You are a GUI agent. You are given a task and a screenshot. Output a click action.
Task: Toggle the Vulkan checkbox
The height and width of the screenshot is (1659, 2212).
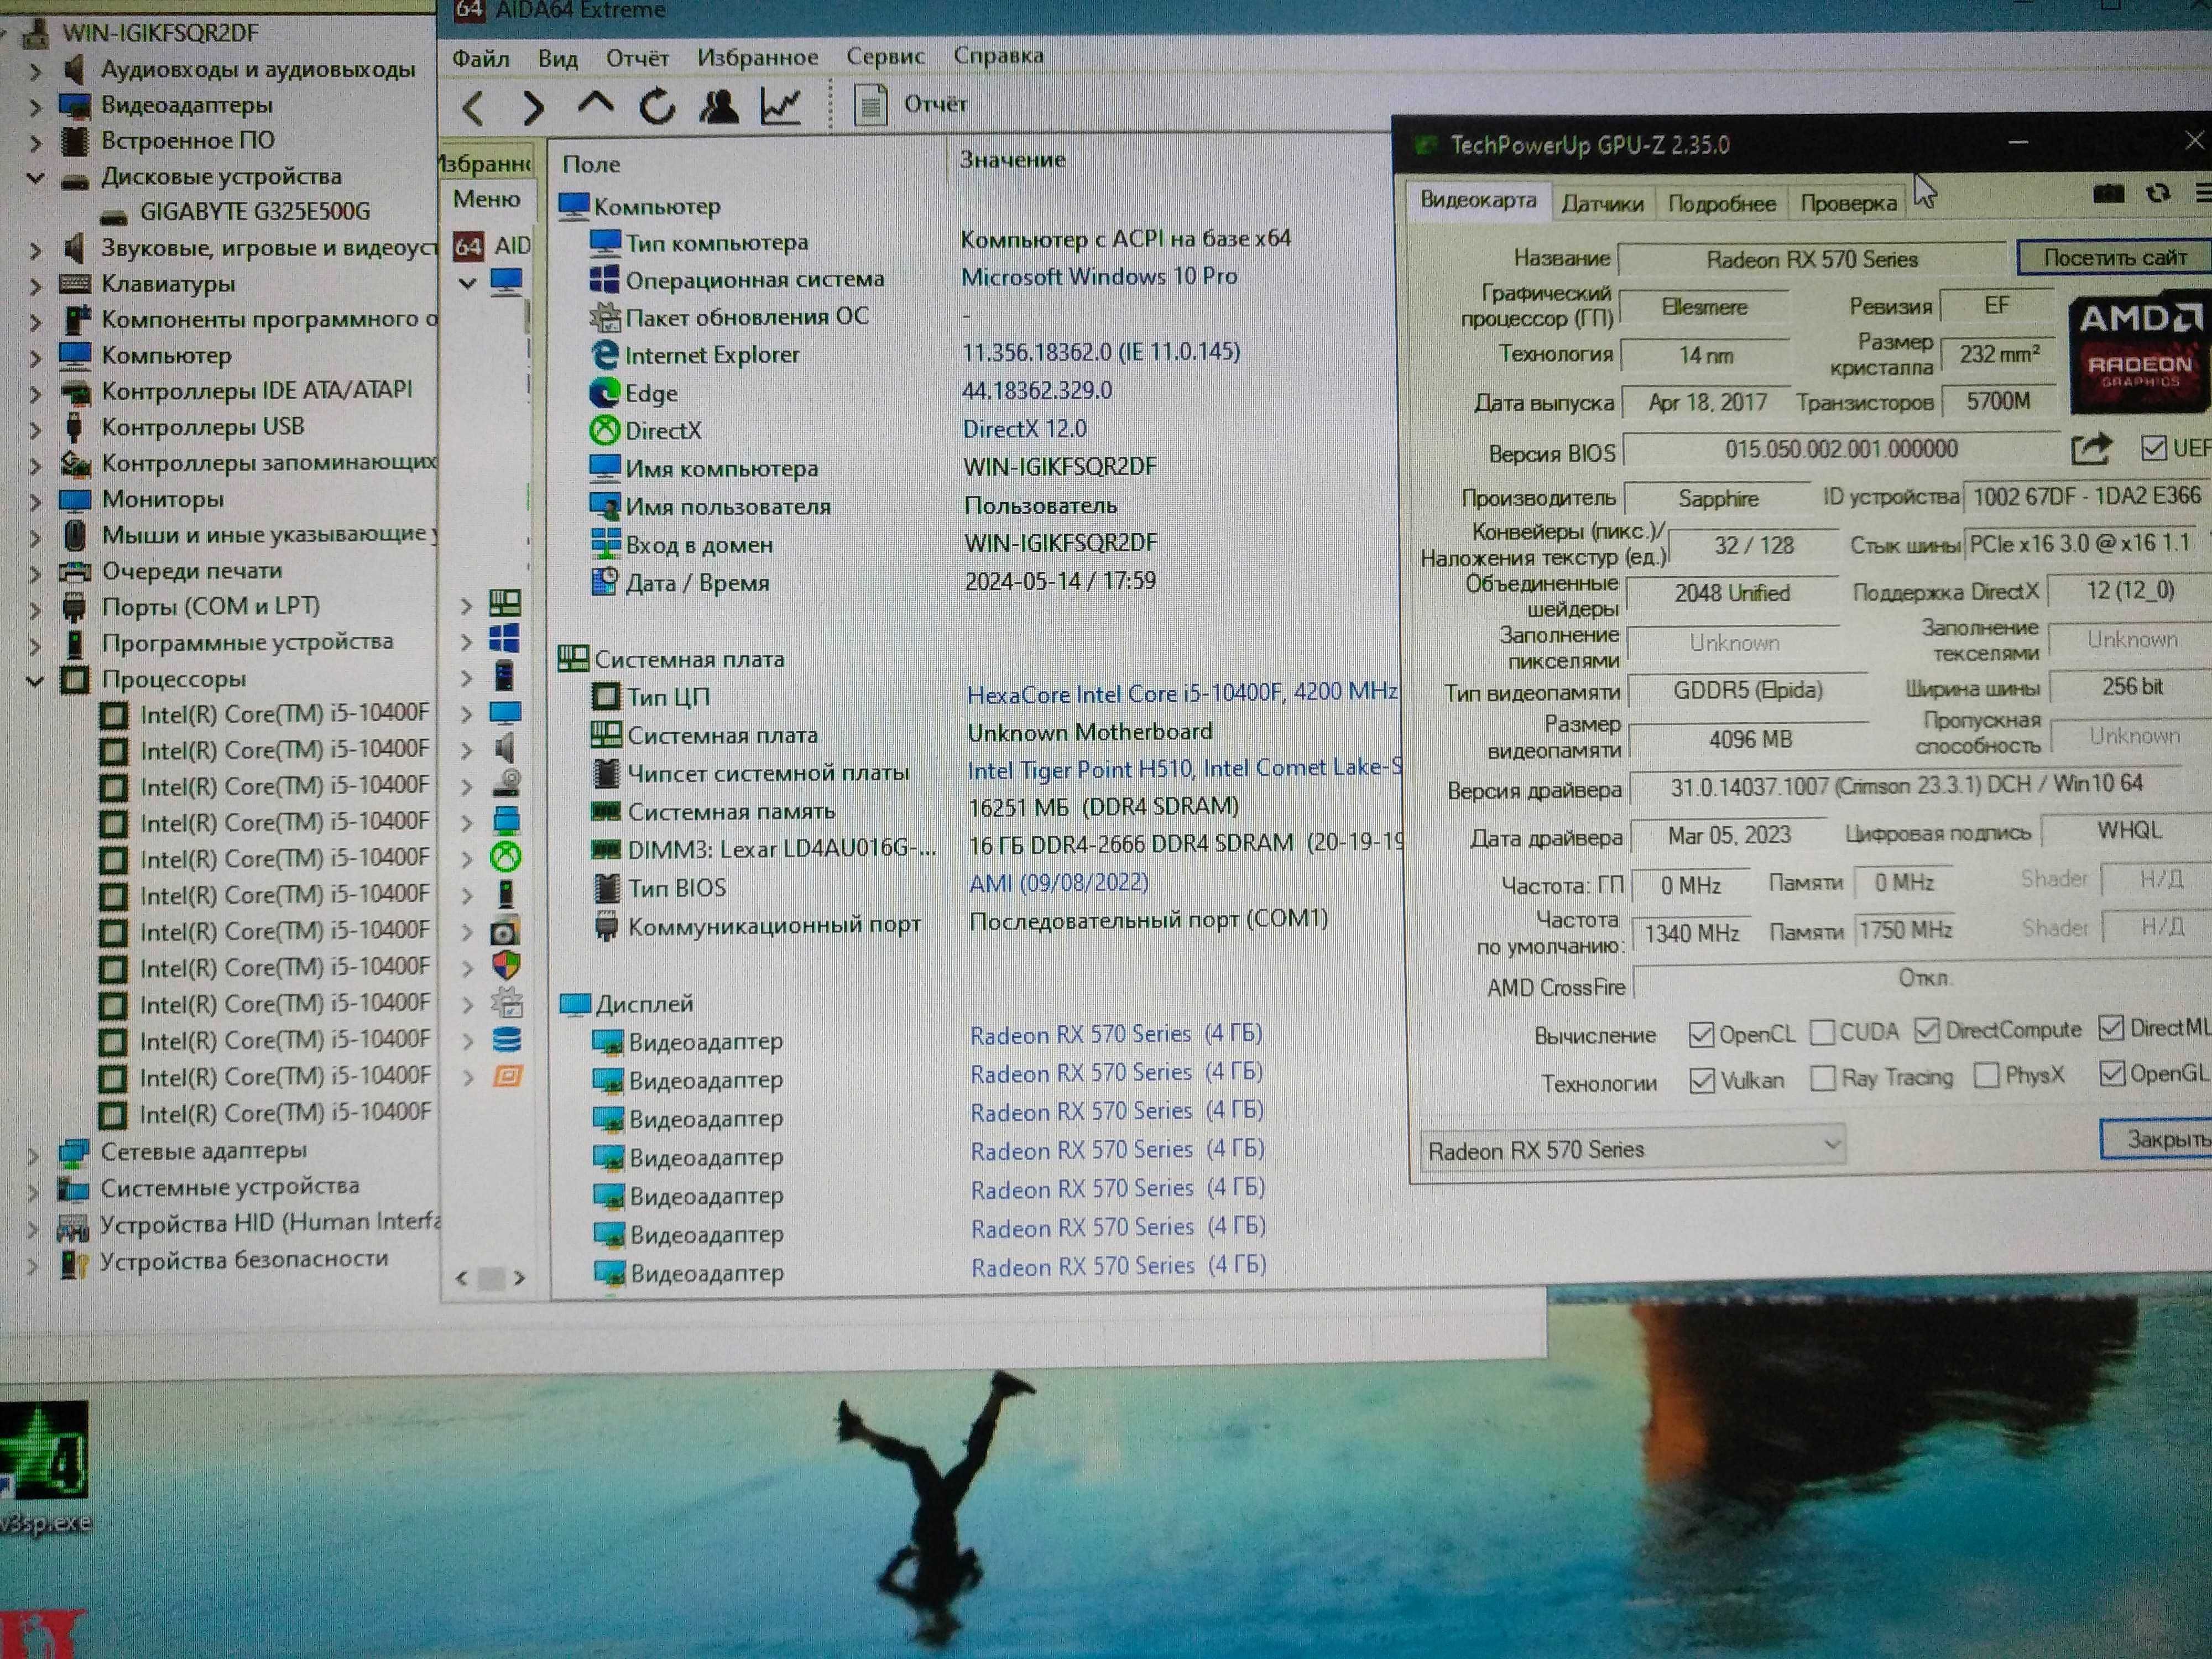tap(1702, 1081)
